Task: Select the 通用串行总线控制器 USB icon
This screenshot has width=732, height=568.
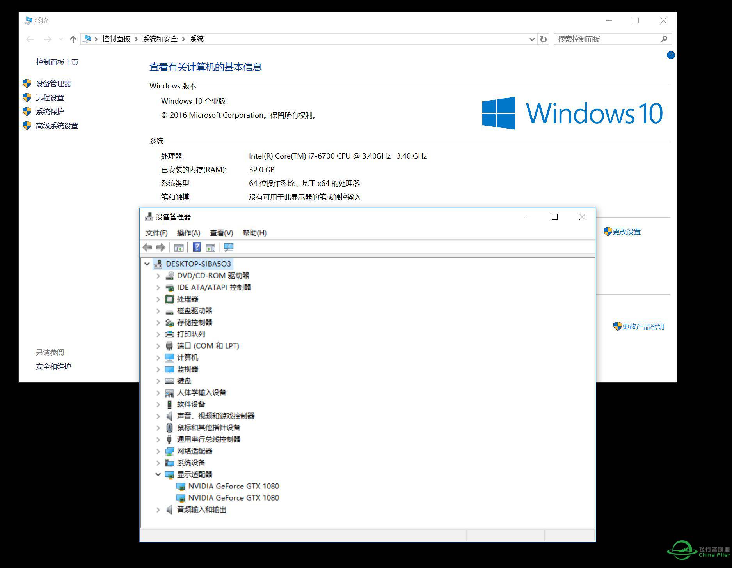Action: pyautogui.click(x=169, y=439)
